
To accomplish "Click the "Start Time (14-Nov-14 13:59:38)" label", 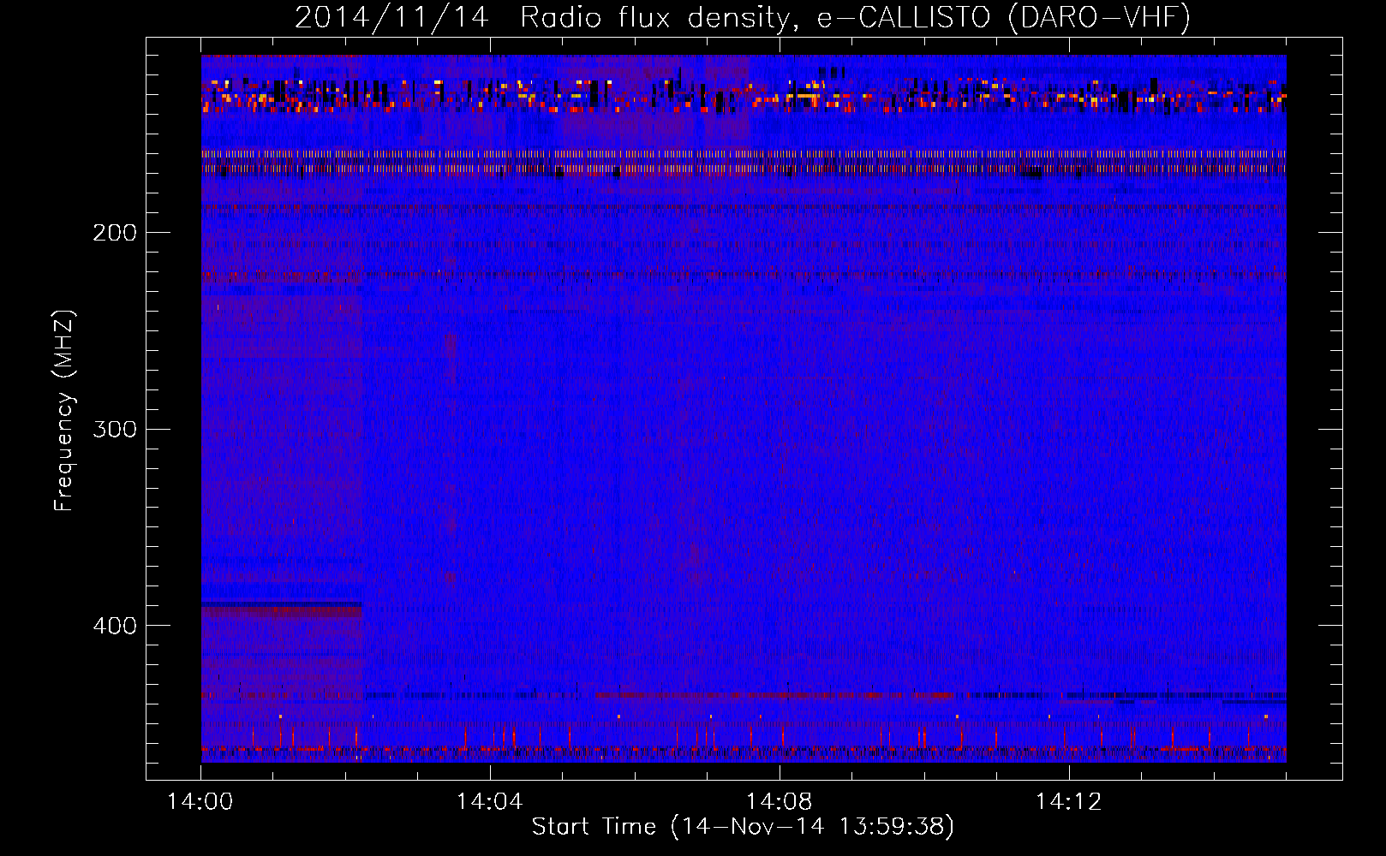I will tap(743, 827).
